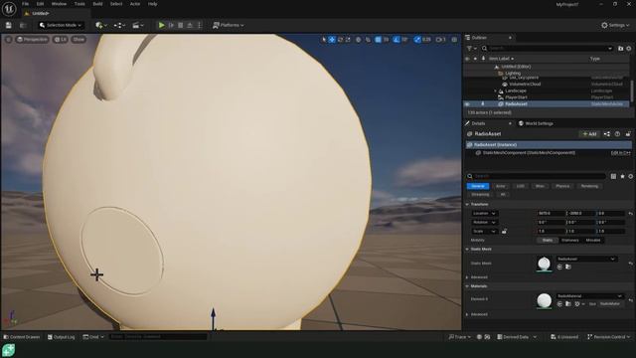The image size is (636, 358).
Task: Toggle grid snapping in viewport
Action: click(x=378, y=40)
